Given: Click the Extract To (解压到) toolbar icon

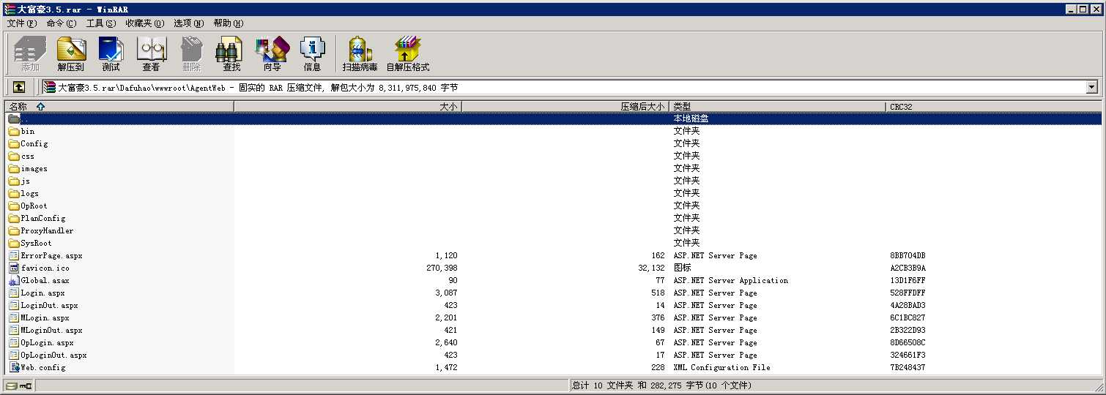Looking at the screenshot, I should (71, 54).
